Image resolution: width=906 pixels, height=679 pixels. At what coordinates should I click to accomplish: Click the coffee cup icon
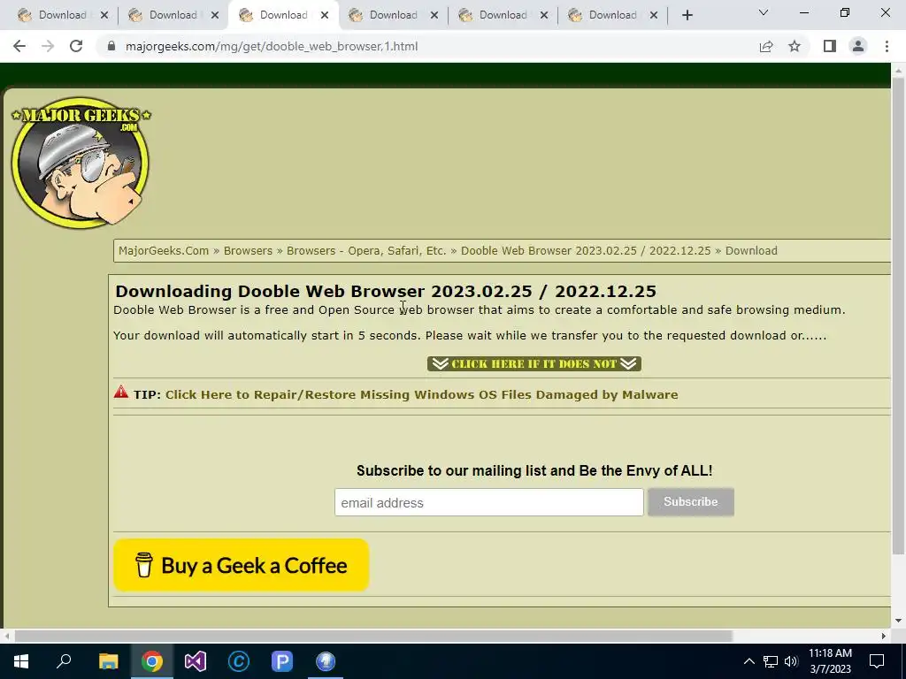[x=144, y=565]
